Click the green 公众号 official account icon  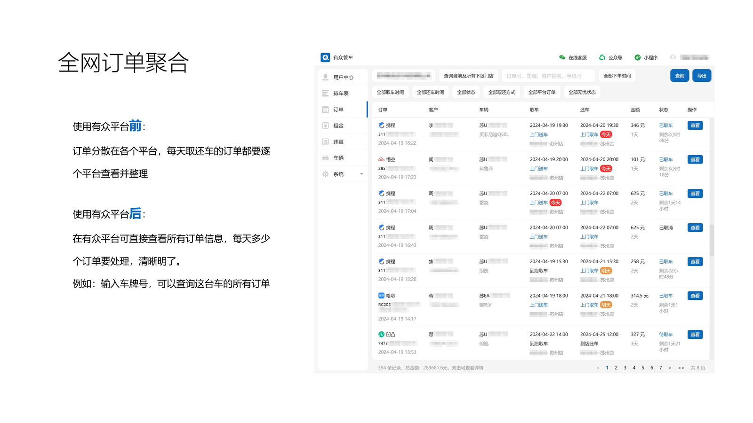pos(601,57)
